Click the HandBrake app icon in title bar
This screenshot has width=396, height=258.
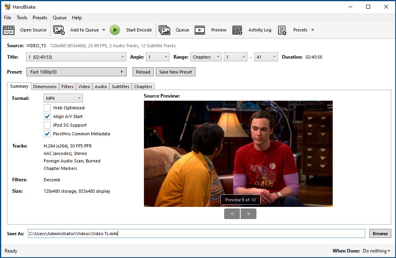click(8, 7)
